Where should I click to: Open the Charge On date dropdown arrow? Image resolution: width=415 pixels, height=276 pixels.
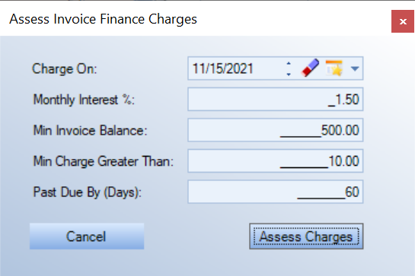tap(355, 68)
